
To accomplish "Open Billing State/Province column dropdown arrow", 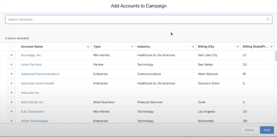I will pyautogui.click(x=271, y=47).
